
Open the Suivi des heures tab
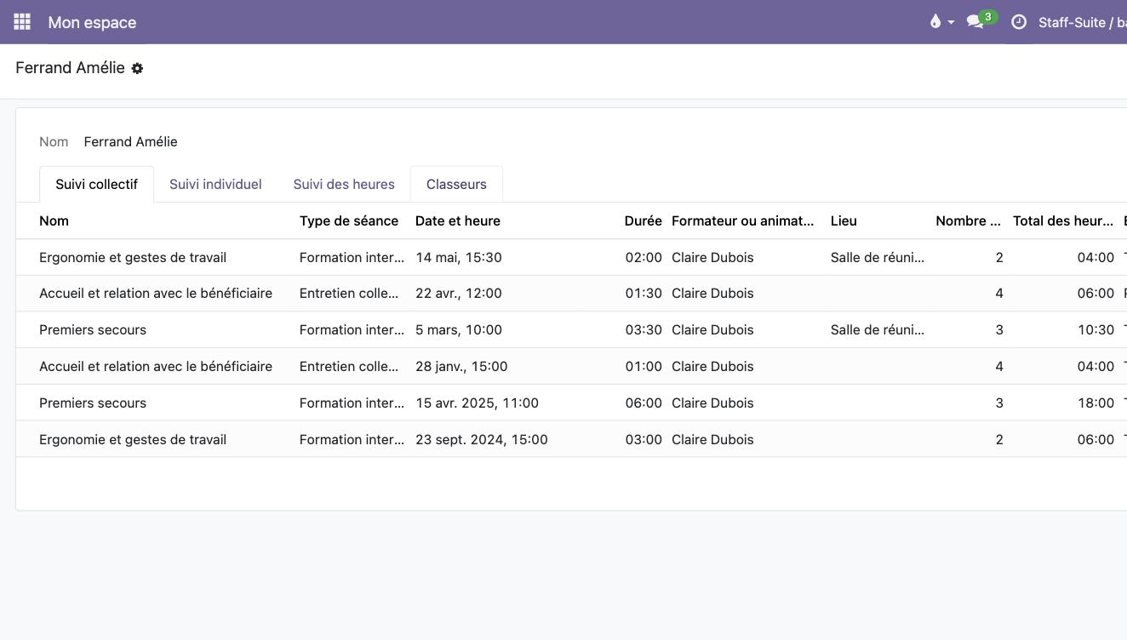(344, 184)
